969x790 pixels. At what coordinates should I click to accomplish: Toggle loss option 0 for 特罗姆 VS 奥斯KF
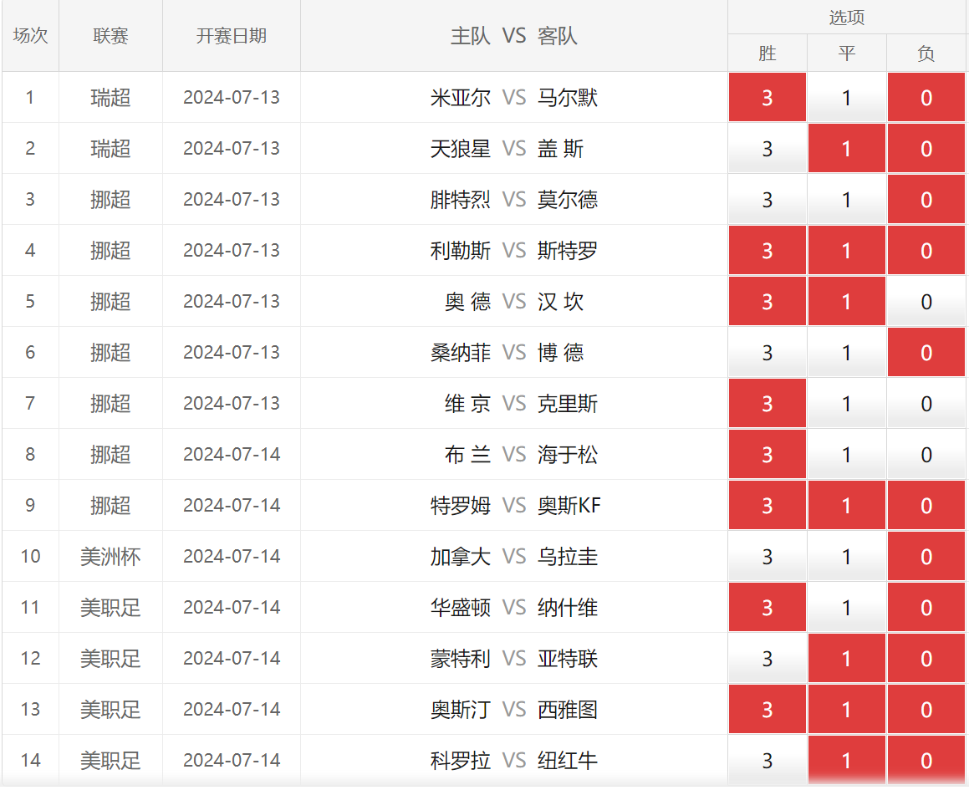click(x=926, y=505)
